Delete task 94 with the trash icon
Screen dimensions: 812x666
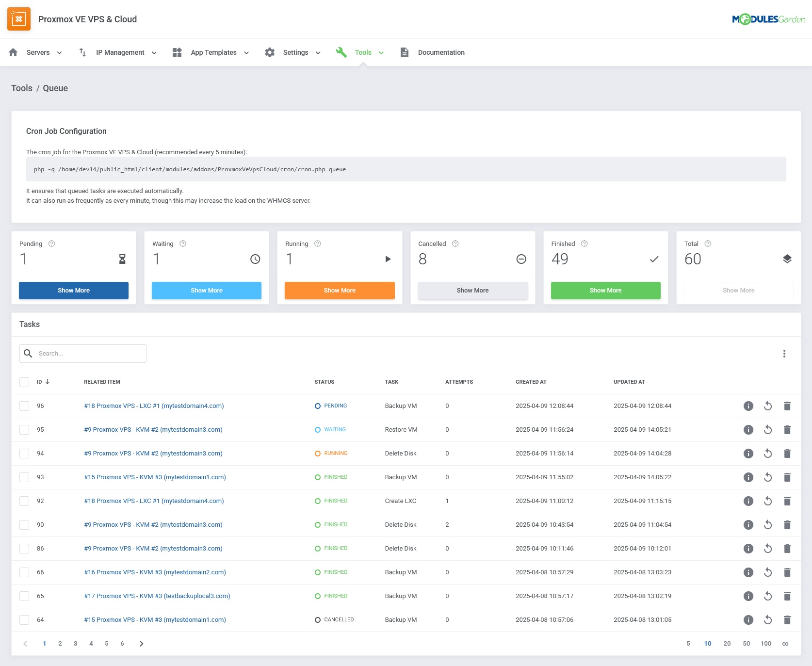[x=787, y=453]
